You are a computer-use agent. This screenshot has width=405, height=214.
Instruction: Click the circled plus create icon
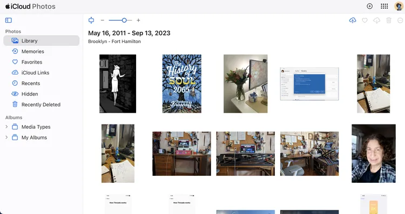[x=369, y=6]
